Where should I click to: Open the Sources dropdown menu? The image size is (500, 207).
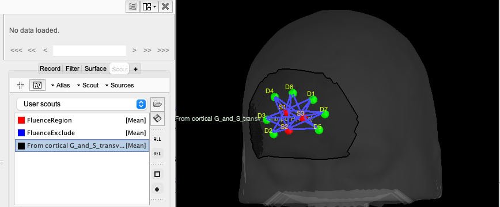pyautogui.click(x=119, y=85)
